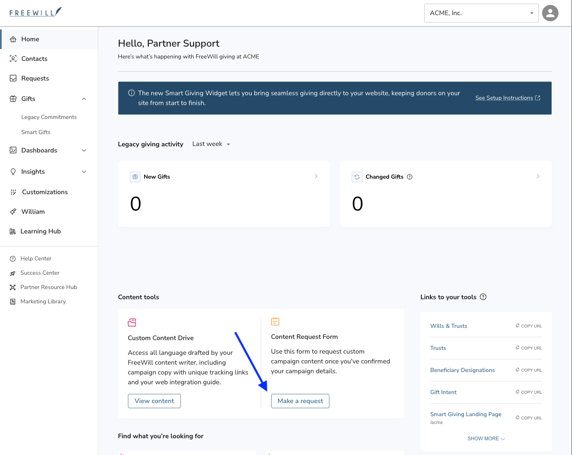This screenshot has width=572, height=455.
Task: Go to Home in sidebar
Action: pos(49,39)
